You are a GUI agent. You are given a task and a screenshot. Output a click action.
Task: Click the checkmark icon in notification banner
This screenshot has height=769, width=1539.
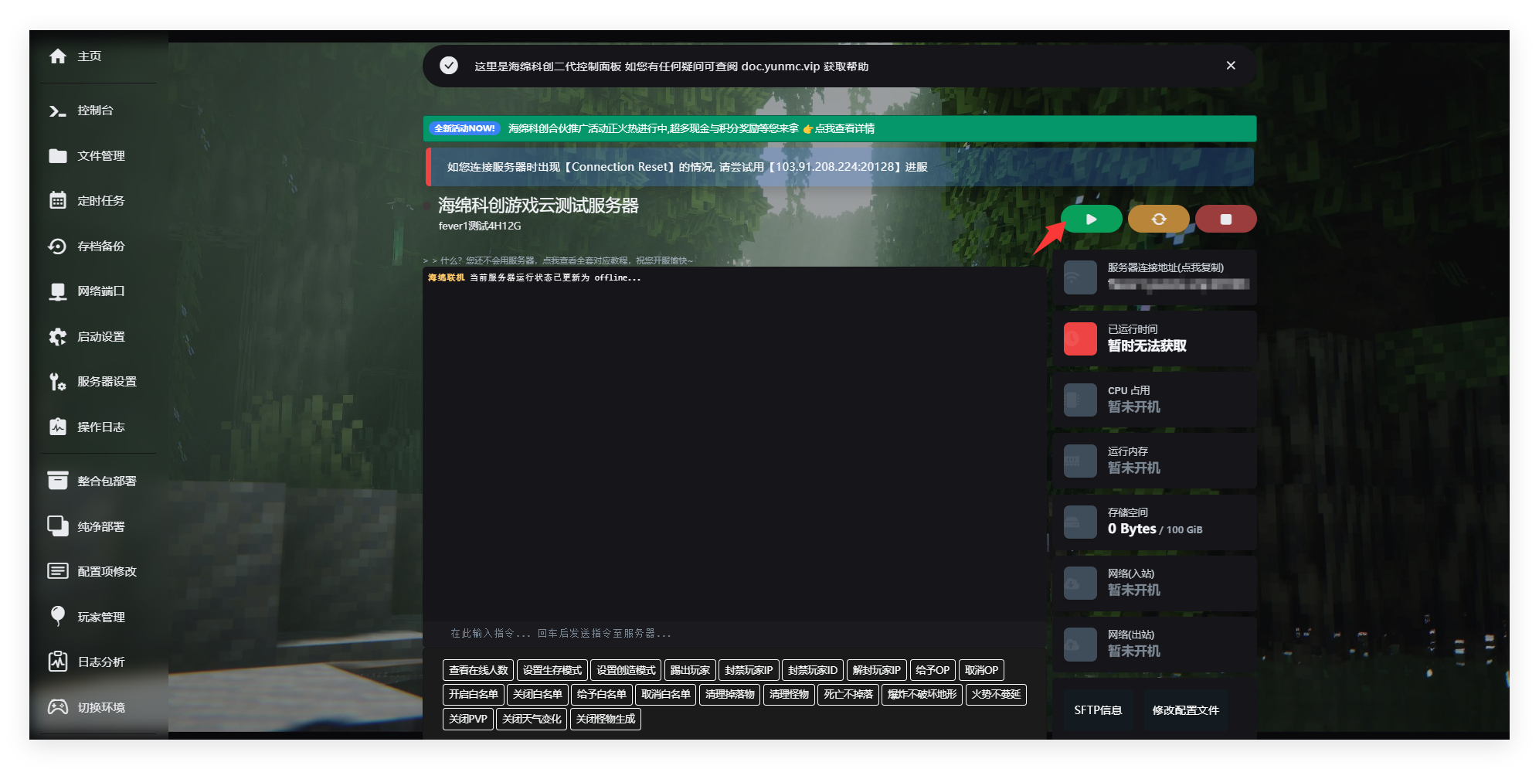pos(449,66)
